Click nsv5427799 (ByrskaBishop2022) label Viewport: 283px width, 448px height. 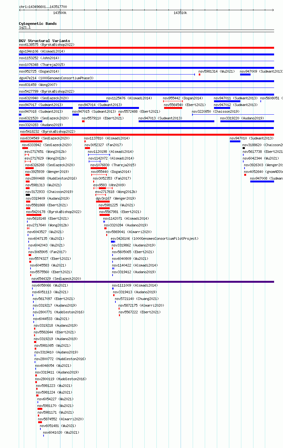[x=47, y=91]
